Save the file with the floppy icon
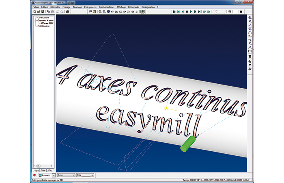This screenshot has height=183, width=284. click(43, 12)
